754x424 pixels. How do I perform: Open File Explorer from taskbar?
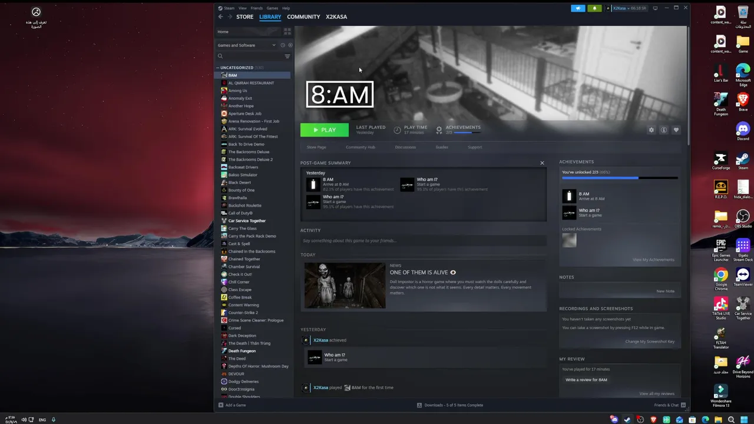(x=718, y=420)
